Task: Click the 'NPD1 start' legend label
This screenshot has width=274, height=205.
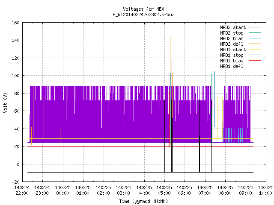Action: point(233,50)
